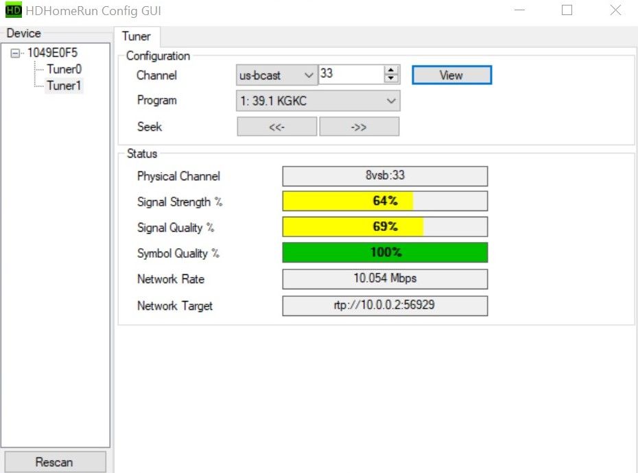Click the Network Target rtp://10.0.0.2:56929 field
The width and height of the screenshot is (638, 473).
[x=385, y=306]
